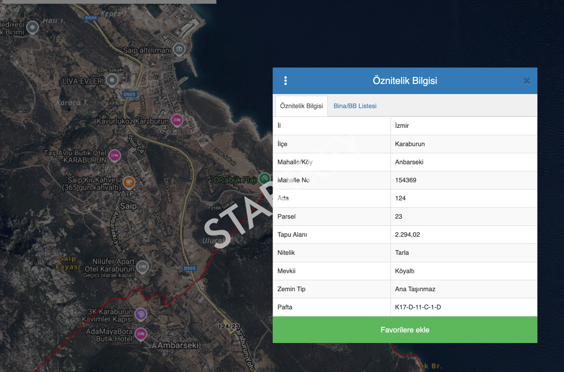Select the Öznitelik Bilgisi tab
The image size is (564, 372).
tap(301, 106)
